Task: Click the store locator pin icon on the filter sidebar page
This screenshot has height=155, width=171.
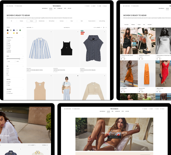Action: (x=15, y=6)
